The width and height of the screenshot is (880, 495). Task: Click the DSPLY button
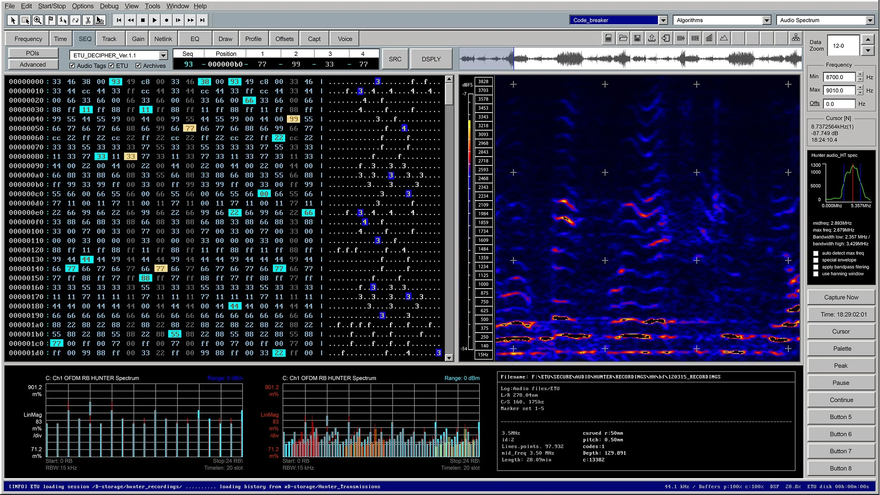[x=431, y=59]
